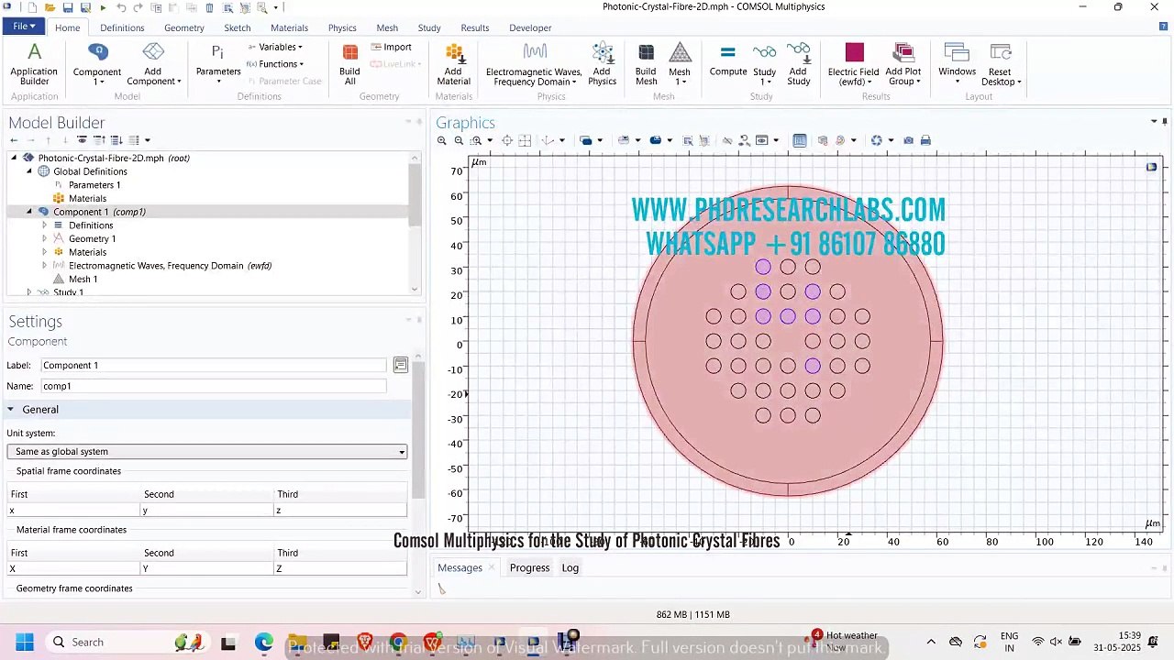This screenshot has height=660, width=1174.
Task: Zoom in on the Graphics view
Action: click(x=442, y=140)
